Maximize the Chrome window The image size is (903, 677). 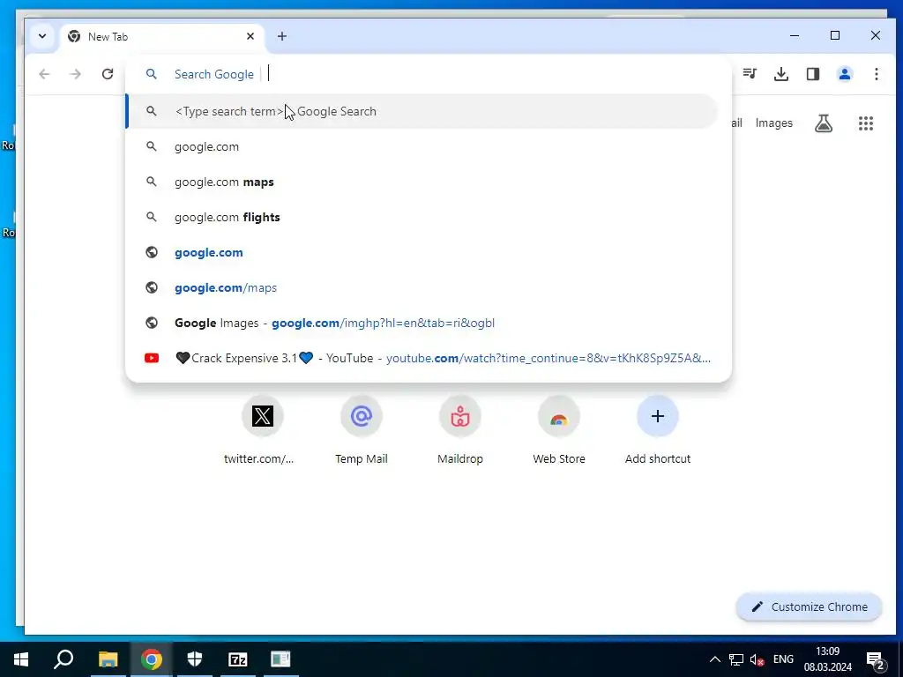pyautogui.click(x=835, y=35)
